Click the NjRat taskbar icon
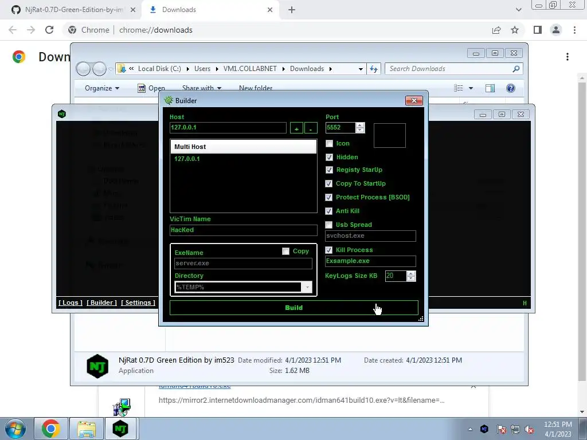This screenshot has height=440, width=587. pyautogui.click(x=120, y=429)
